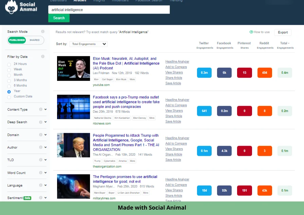Click the Kim Kardashian keyword tag
The height and width of the screenshot is (215, 304).
click(x=122, y=118)
